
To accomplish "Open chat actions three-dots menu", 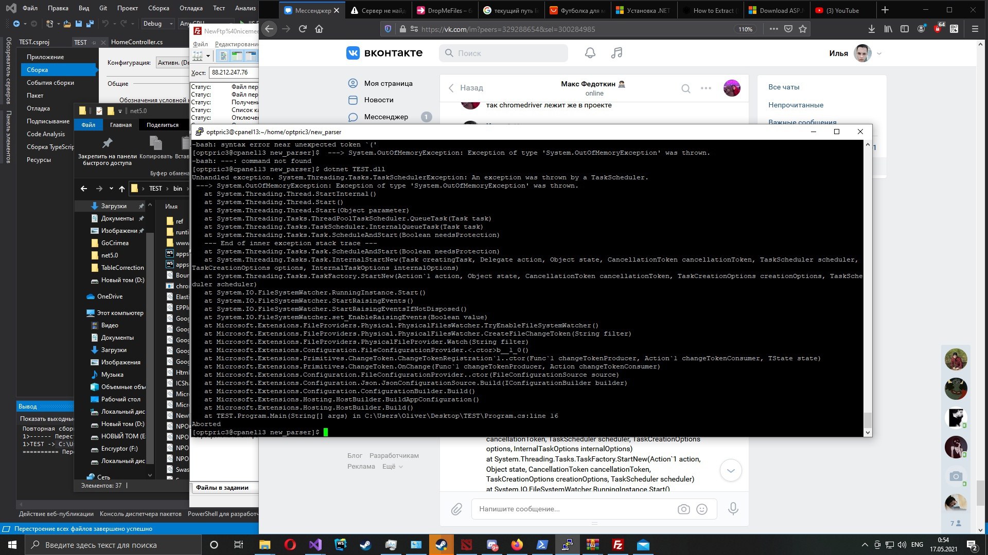I will click(706, 88).
